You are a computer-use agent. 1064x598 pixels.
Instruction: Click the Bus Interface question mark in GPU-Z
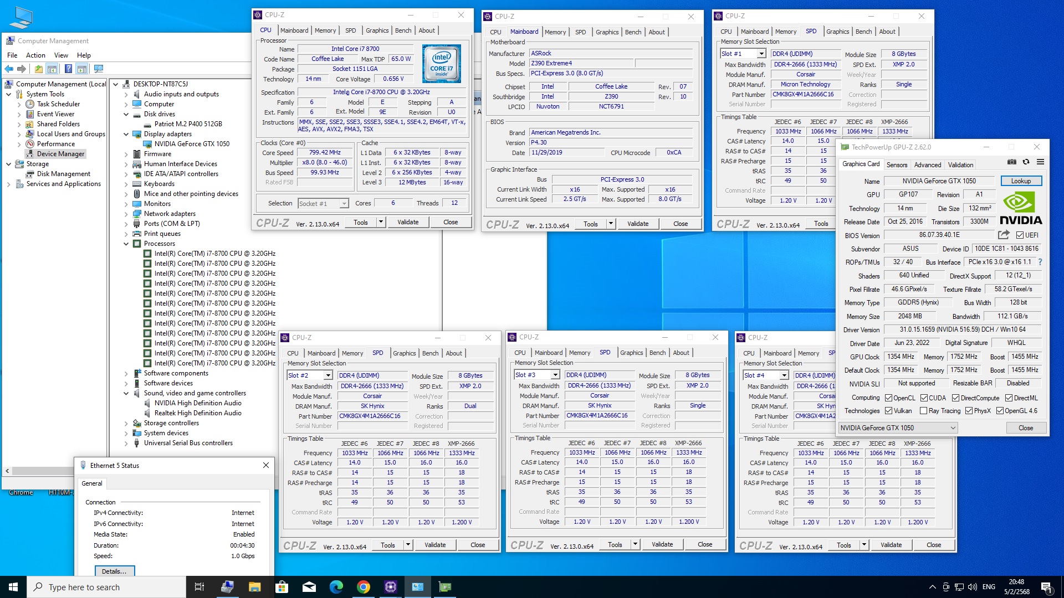[x=1040, y=262]
